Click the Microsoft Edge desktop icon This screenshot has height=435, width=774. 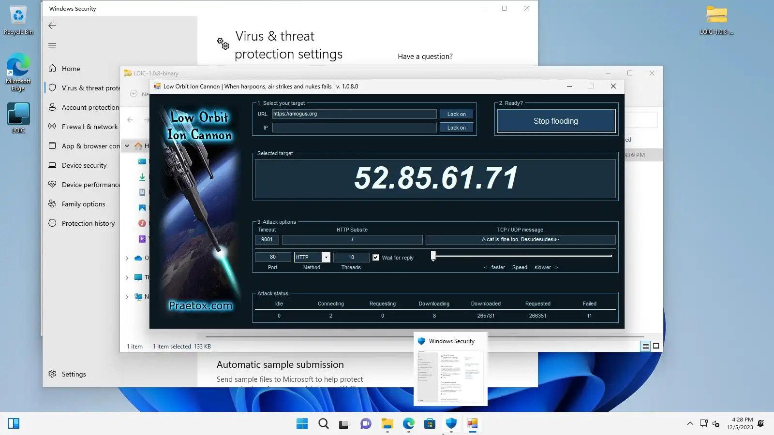tap(18, 72)
